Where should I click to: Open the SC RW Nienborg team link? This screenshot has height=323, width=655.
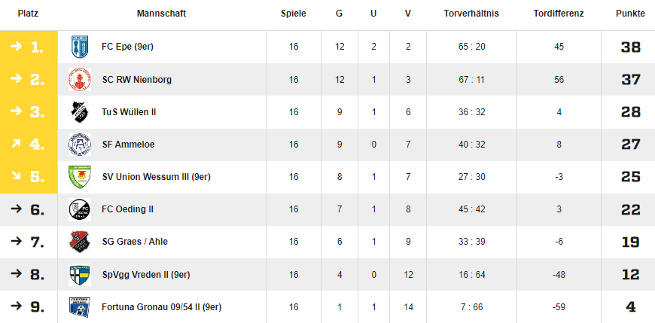coord(136,79)
